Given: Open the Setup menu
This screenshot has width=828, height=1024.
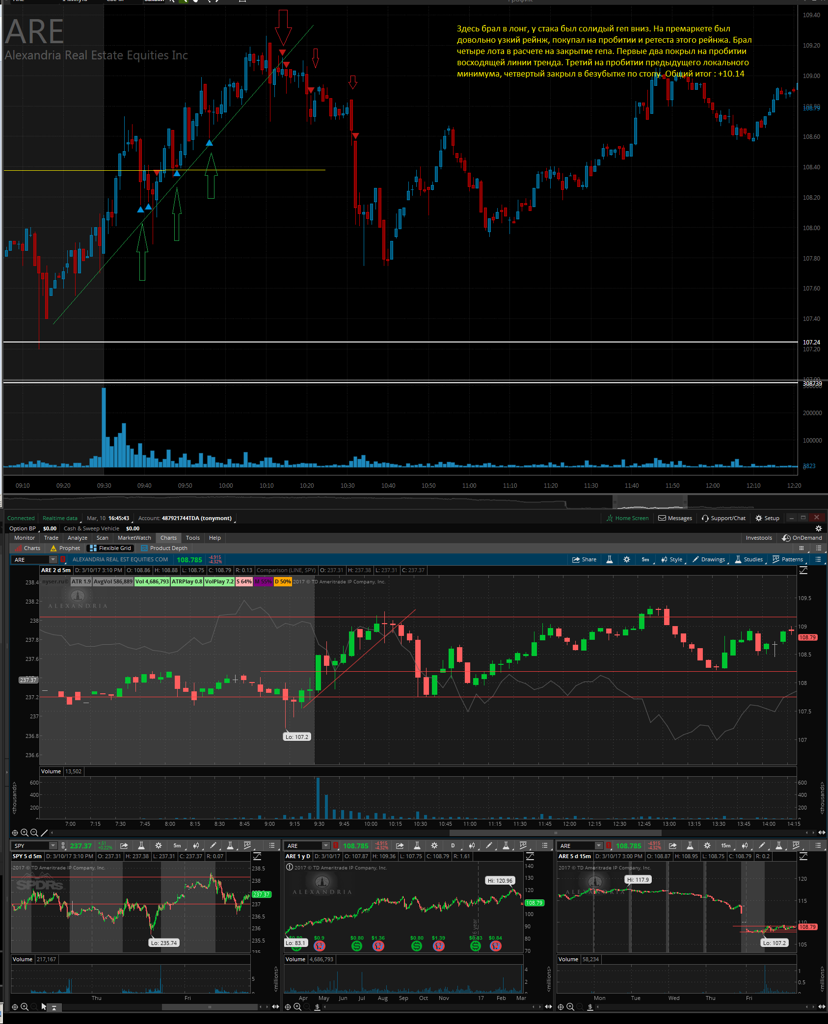Looking at the screenshot, I should click(x=767, y=518).
